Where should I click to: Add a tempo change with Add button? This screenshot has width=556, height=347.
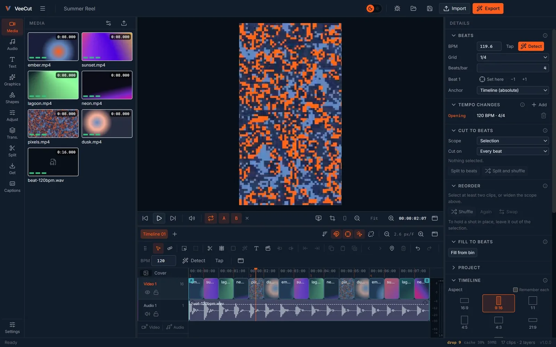(x=539, y=105)
